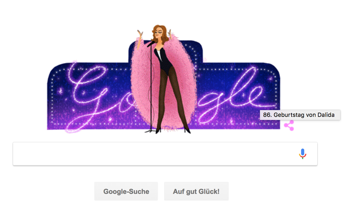Viewport: 348px width, 210px height.
Task: Click the Google-Suche button
Action: 126,192
